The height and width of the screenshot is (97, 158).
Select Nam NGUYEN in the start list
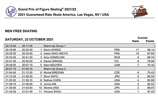53,65
